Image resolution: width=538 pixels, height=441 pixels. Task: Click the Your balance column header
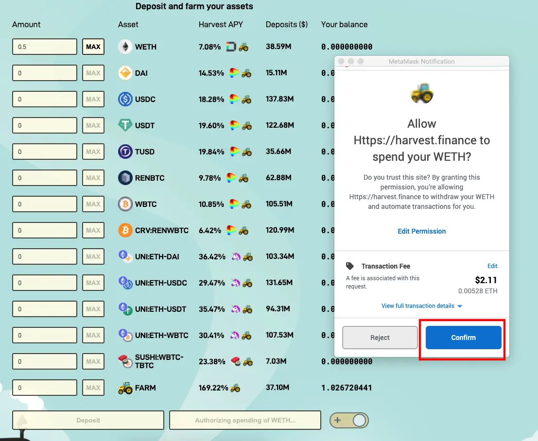pos(344,24)
